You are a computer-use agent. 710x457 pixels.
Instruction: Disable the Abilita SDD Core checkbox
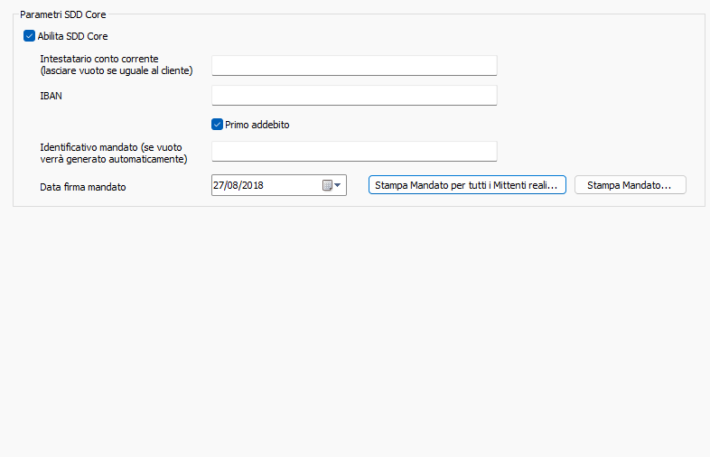click(x=30, y=36)
